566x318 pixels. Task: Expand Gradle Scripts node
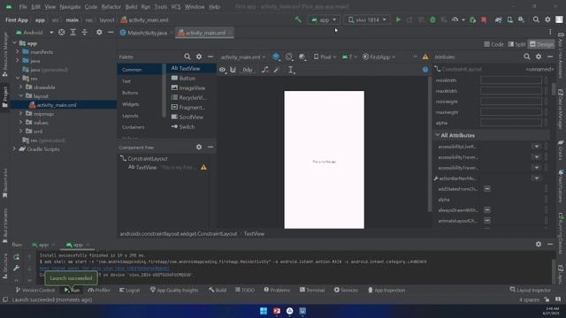point(14,149)
